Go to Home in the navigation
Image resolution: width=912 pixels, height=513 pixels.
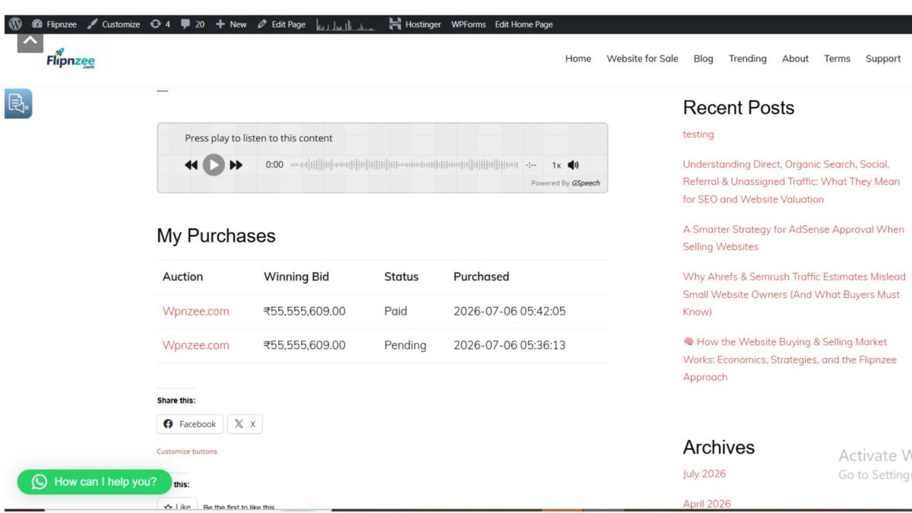tap(578, 59)
